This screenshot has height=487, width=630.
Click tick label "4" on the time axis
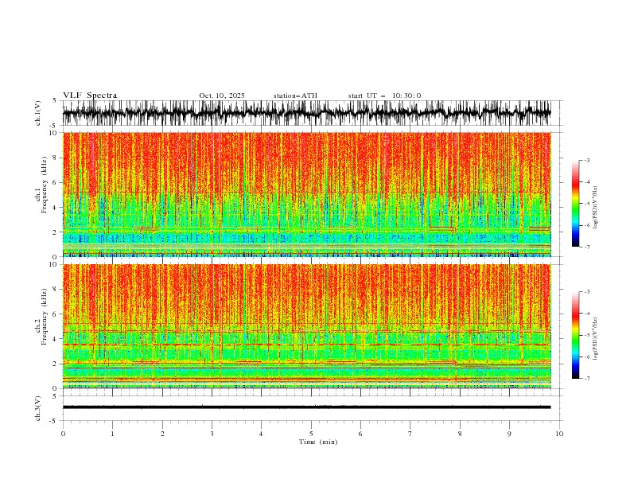click(x=262, y=434)
